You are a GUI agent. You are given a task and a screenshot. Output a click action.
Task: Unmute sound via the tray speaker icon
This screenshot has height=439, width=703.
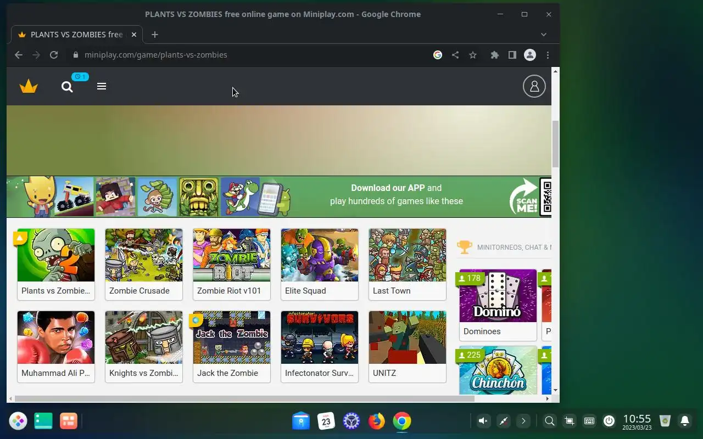(x=483, y=421)
